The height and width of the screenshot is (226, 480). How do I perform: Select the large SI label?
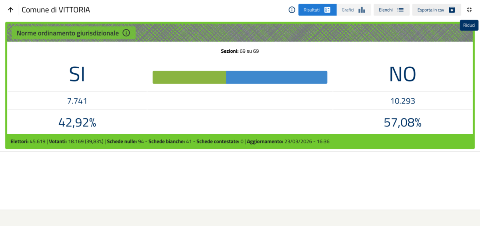(77, 74)
